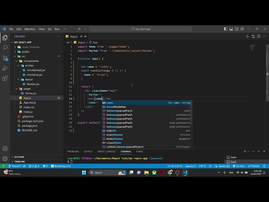Viewport: 269px width, 202px height.
Task: Open the File menu
Action: [x=11, y=29]
